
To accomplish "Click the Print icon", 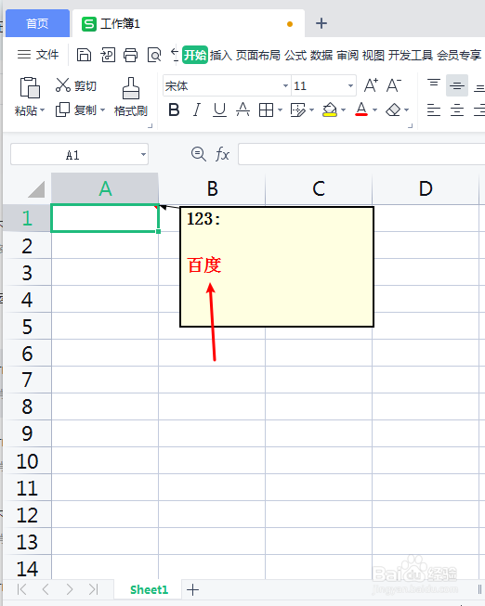I will [130, 55].
